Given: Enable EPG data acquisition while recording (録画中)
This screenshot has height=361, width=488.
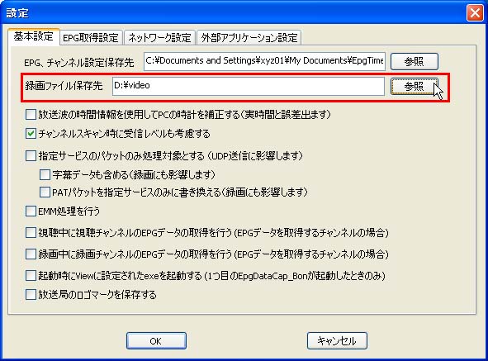Looking at the screenshot, I should pos(31,254).
